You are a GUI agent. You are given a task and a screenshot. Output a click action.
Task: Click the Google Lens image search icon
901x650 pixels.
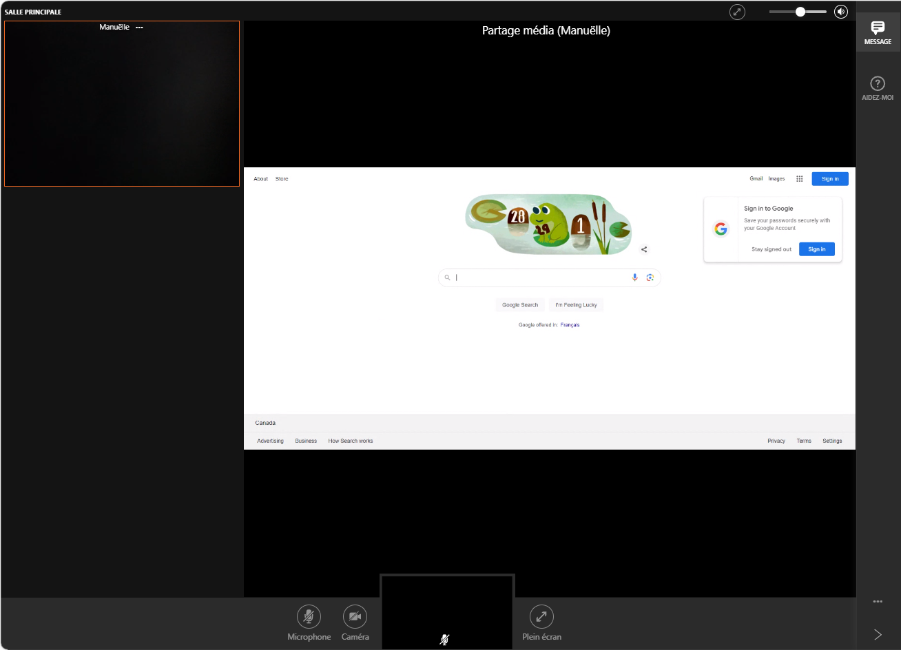coord(650,277)
